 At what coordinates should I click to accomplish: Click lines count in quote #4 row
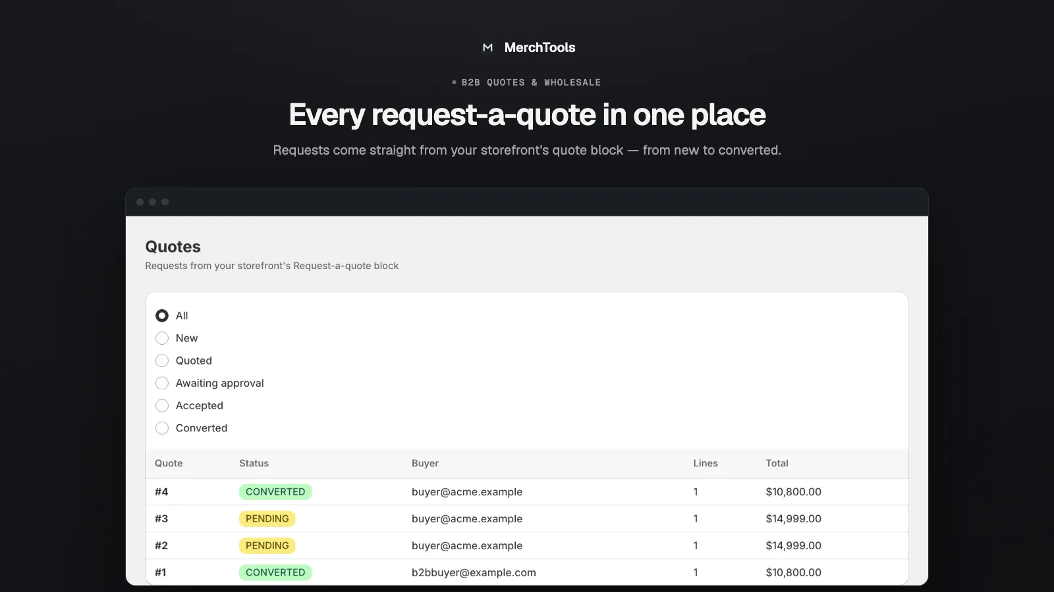coord(696,491)
